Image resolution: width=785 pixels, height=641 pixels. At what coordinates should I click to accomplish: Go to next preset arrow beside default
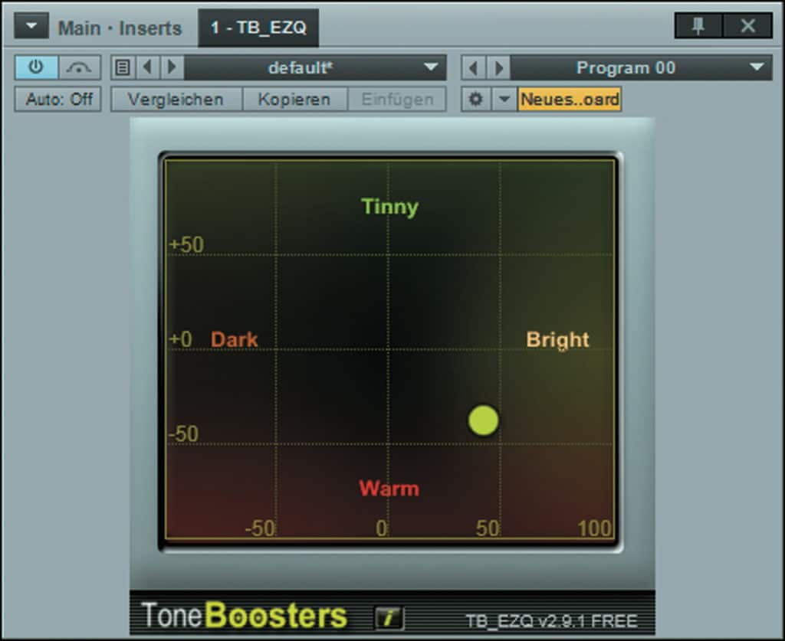point(172,67)
